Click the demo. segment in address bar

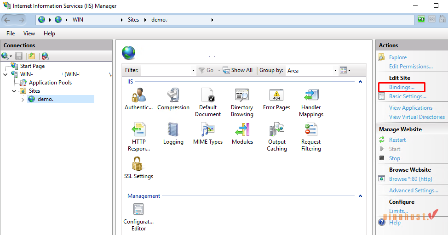click(x=159, y=20)
